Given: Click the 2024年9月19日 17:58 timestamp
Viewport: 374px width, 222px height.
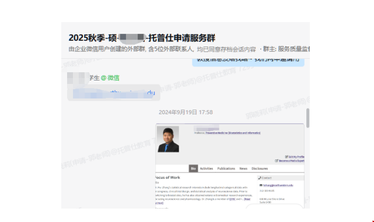Looking at the screenshot, I should coord(186,112).
